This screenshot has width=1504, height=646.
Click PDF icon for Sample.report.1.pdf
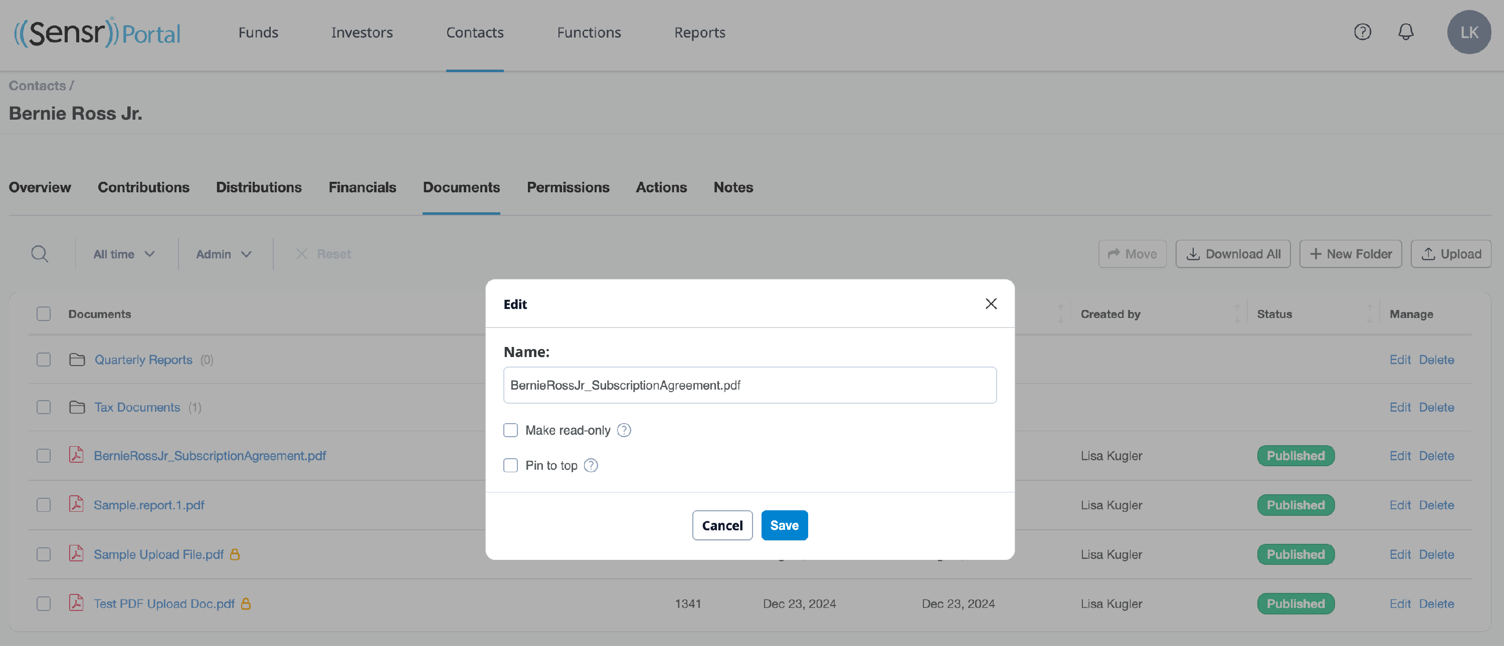[x=76, y=504]
